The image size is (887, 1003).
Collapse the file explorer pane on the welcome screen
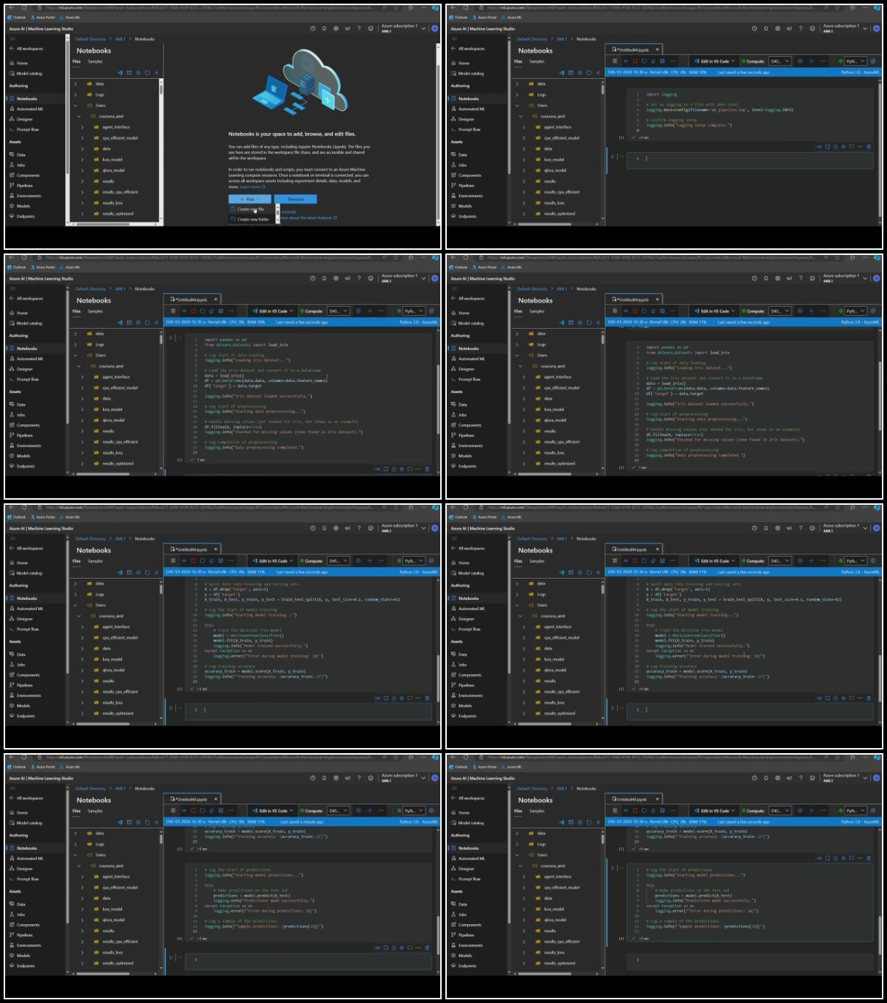coord(156,72)
